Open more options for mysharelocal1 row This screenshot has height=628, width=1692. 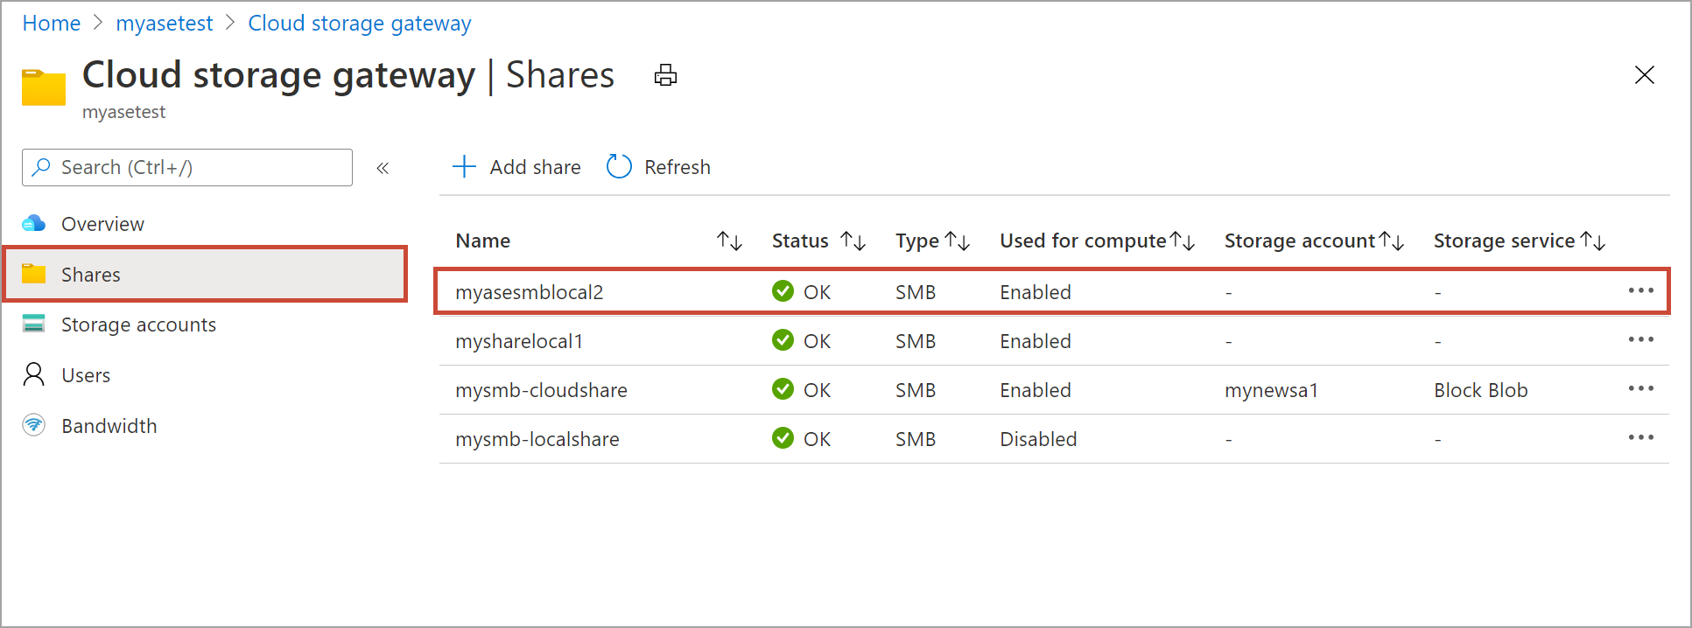1640,339
